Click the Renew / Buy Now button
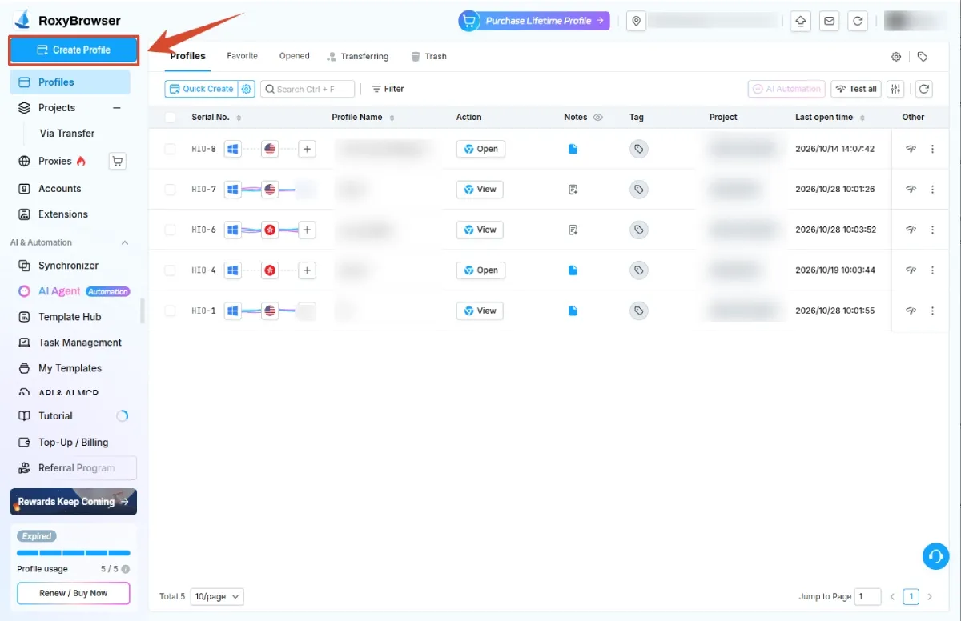Screen dimensions: 961x621 tap(74, 593)
